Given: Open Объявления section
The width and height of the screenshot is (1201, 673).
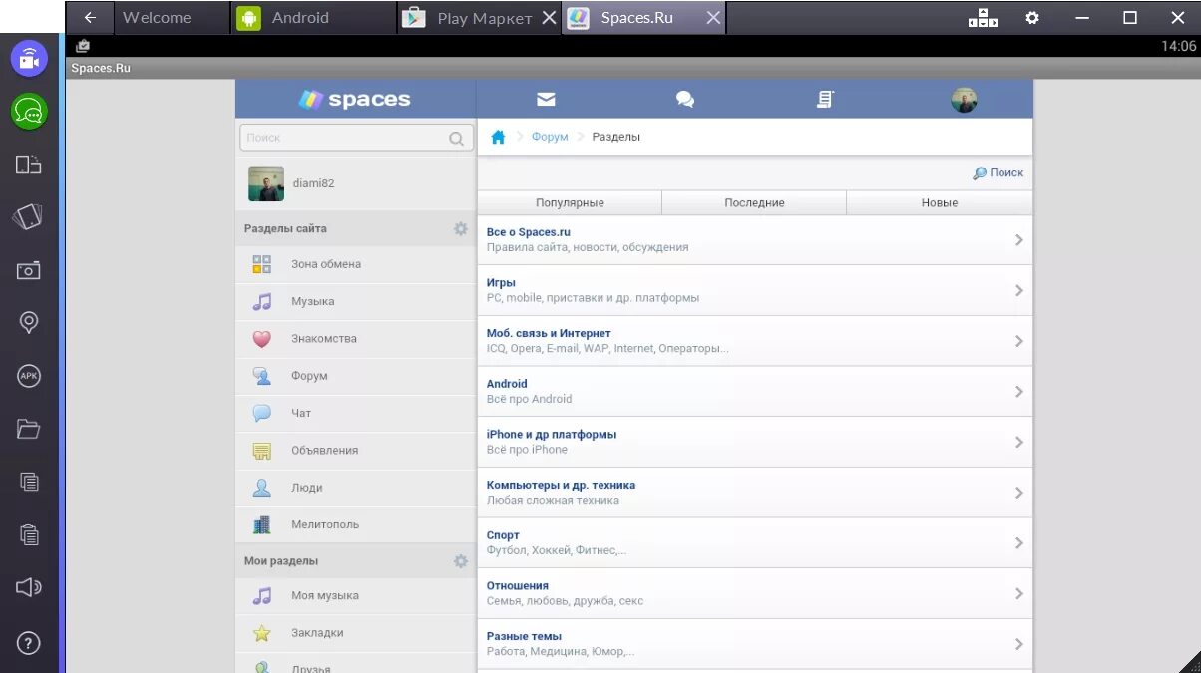Looking at the screenshot, I should [355, 451].
